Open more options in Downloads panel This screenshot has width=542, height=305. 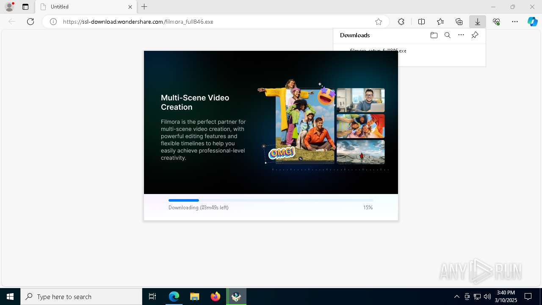point(461,35)
